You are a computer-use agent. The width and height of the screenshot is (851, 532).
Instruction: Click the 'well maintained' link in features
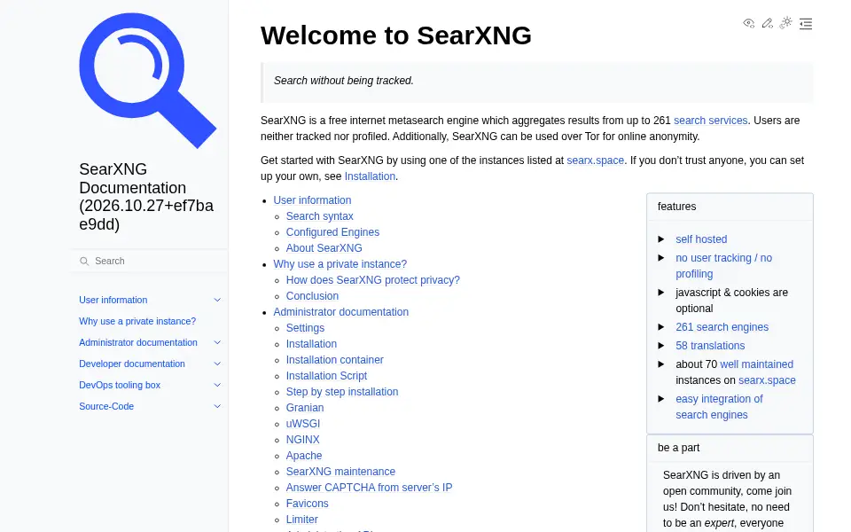pos(756,364)
